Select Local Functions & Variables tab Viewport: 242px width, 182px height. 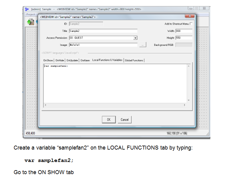pos(107,60)
